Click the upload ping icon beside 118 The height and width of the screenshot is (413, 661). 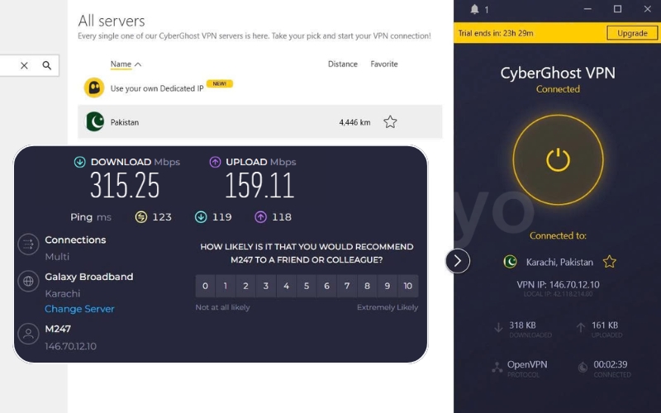click(260, 217)
